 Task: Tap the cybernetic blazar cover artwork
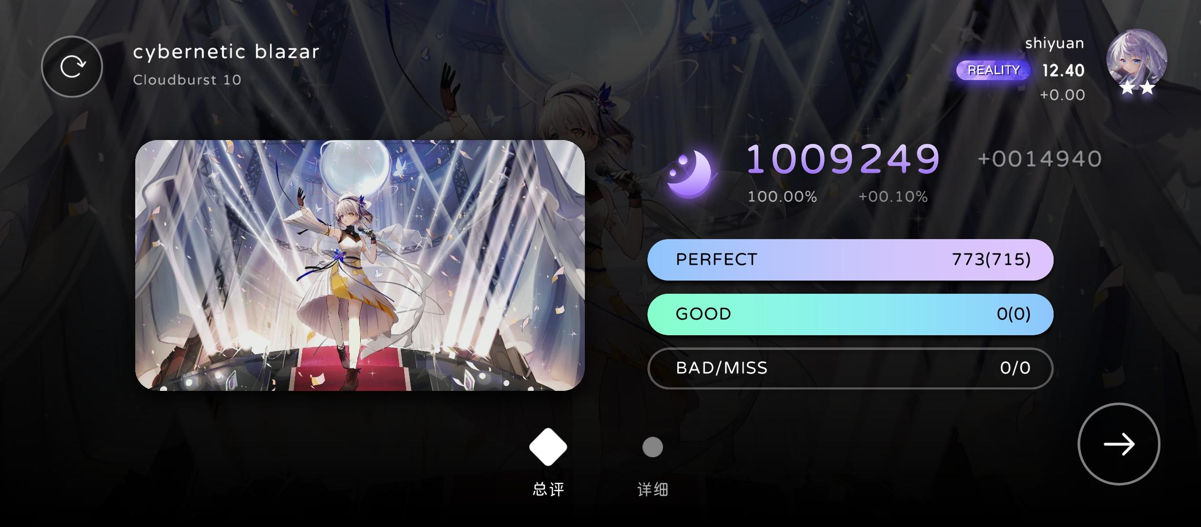coord(360,265)
